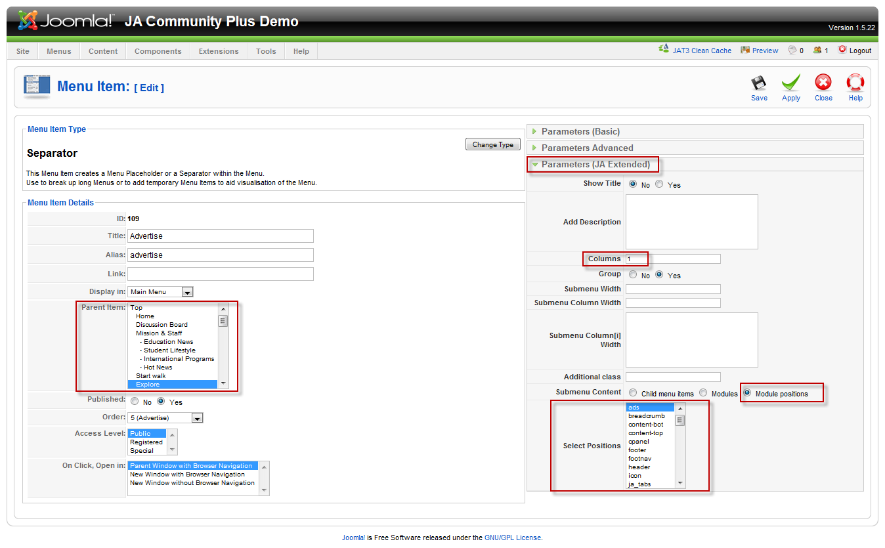Follow the GNU/GPL License link
Screen dimensions: 885x548
click(513, 537)
